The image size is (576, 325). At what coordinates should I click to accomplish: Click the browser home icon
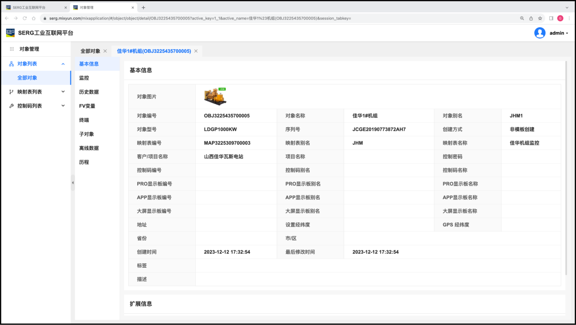[34, 18]
